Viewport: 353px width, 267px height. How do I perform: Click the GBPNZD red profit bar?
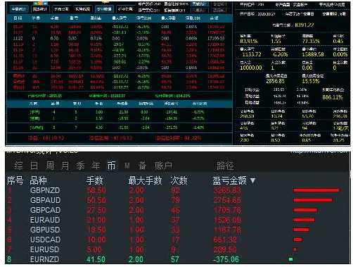tap(316, 190)
